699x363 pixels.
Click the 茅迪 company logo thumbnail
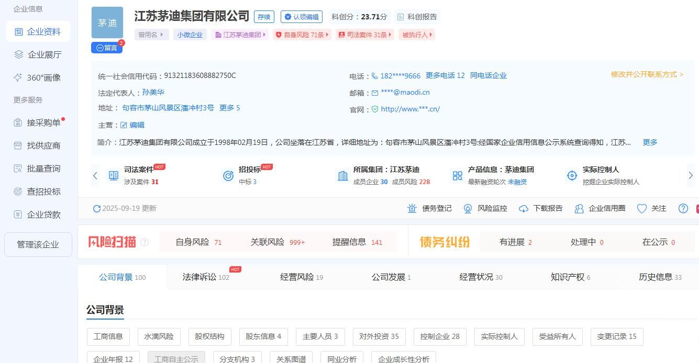click(x=107, y=22)
